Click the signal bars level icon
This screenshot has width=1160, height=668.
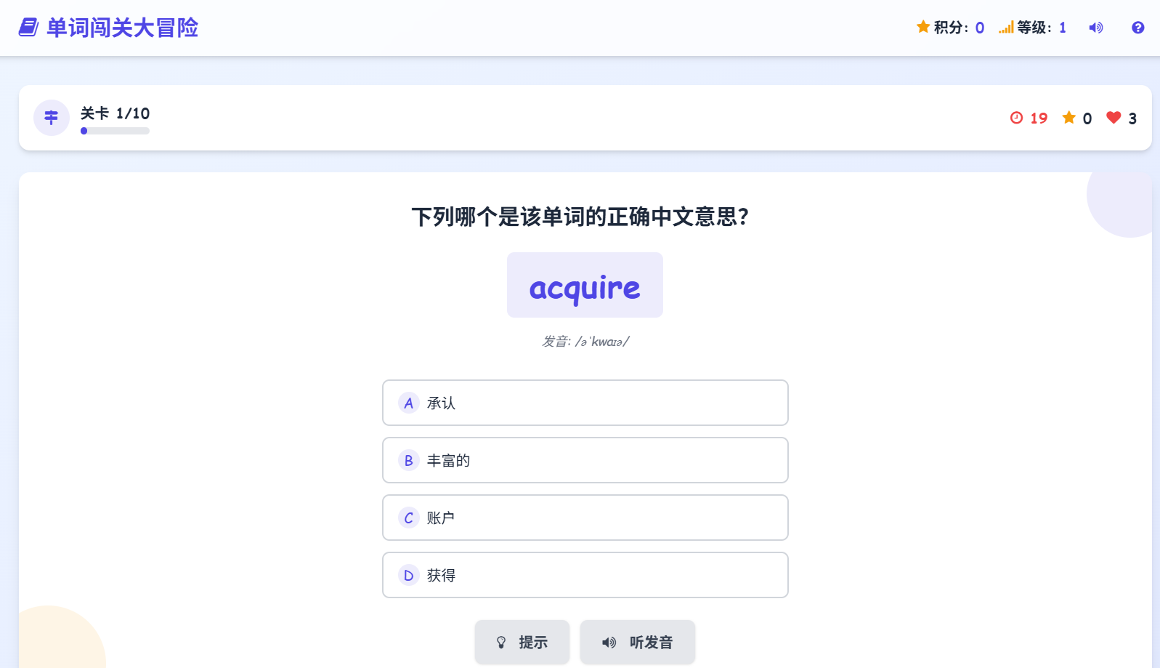pos(1006,28)
